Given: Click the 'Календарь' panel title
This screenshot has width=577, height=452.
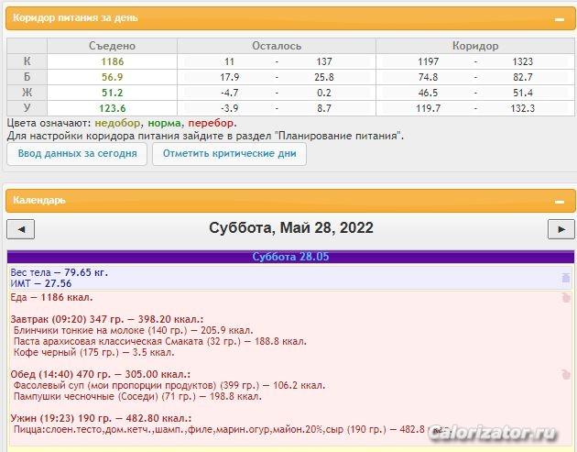Looking at the screenshot, I should tap(39, 200).
